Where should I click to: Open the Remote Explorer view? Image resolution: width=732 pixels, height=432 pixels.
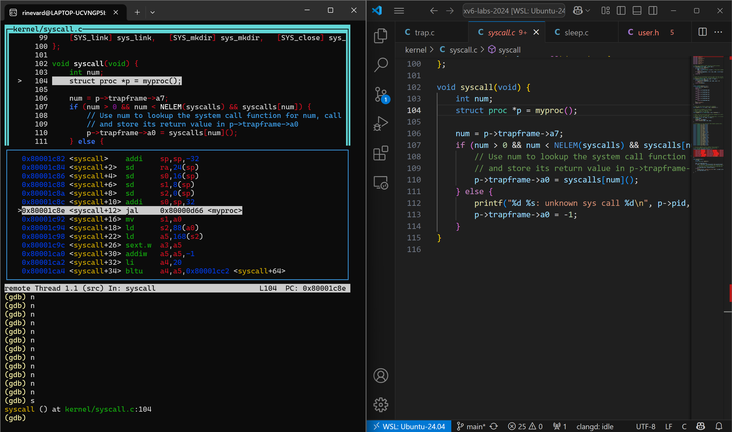coord(381,182)
